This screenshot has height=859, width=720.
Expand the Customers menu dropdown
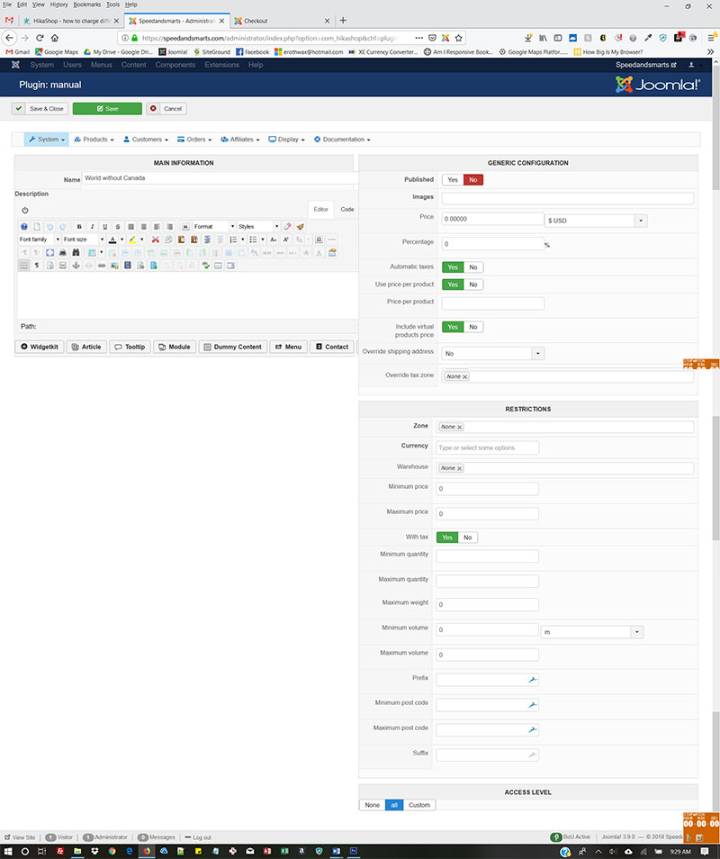(146, 140)
